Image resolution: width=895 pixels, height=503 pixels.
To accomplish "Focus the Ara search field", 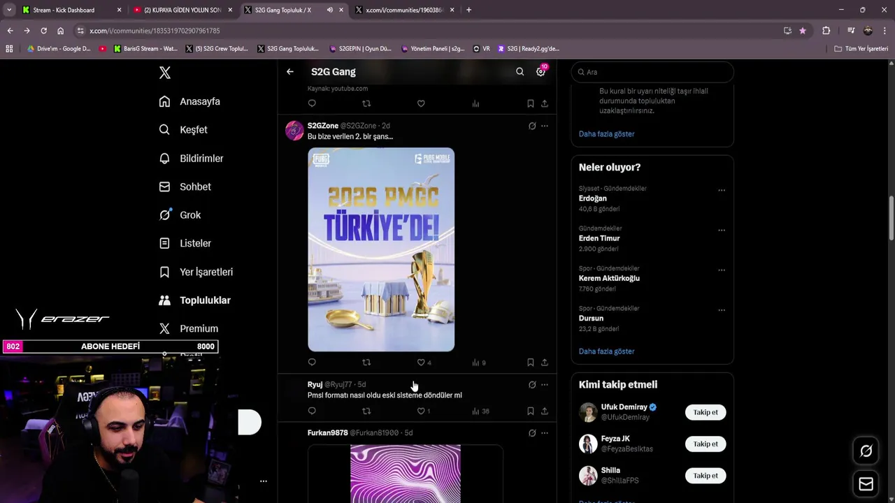I will (652, 72).
